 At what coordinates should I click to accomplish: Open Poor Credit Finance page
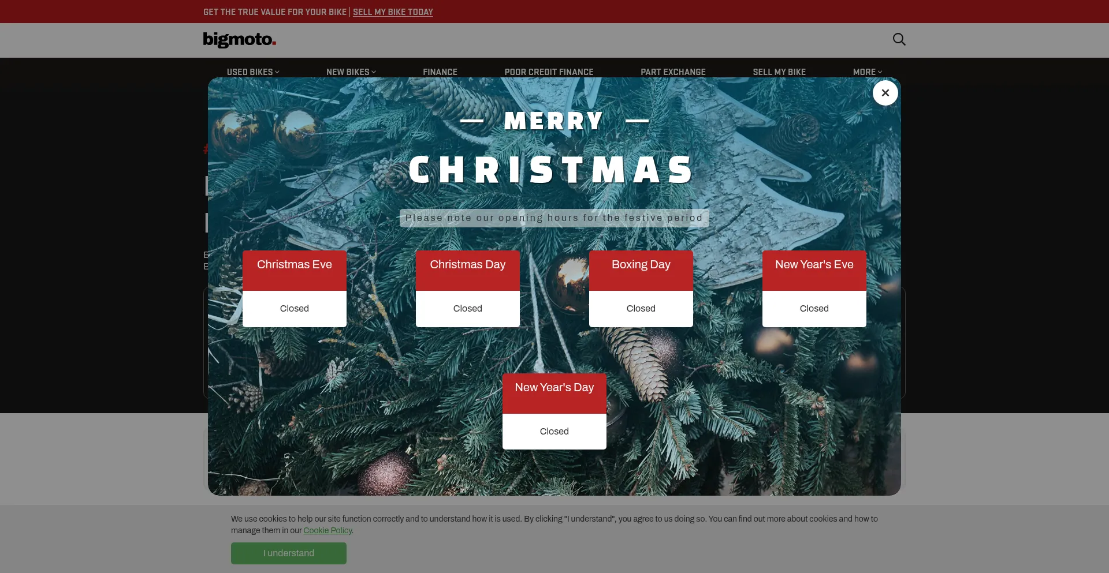(549, 72)
